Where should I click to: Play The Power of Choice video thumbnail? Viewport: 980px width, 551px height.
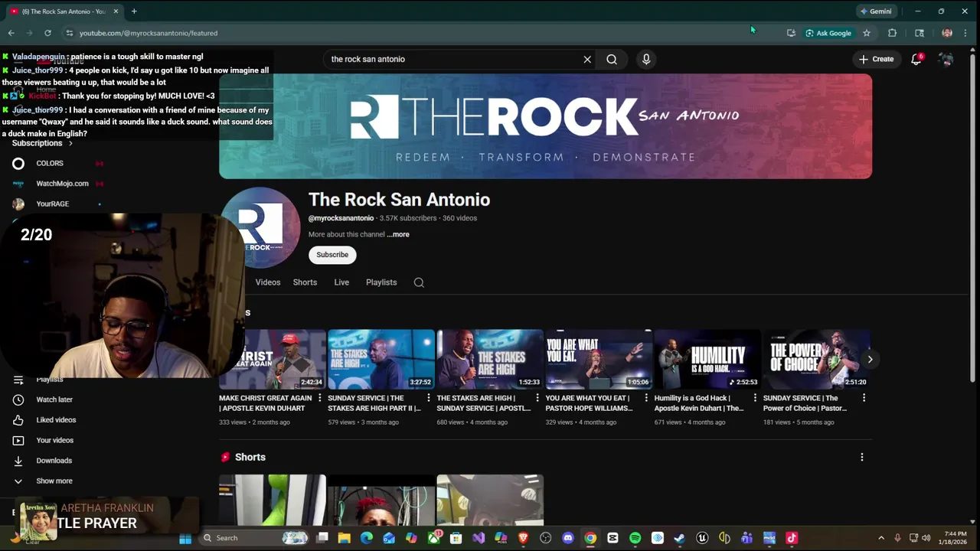click(816, 359)
